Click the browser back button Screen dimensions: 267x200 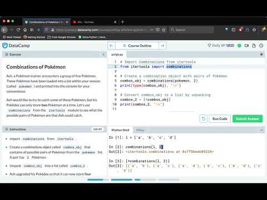(x=4, y=29)
